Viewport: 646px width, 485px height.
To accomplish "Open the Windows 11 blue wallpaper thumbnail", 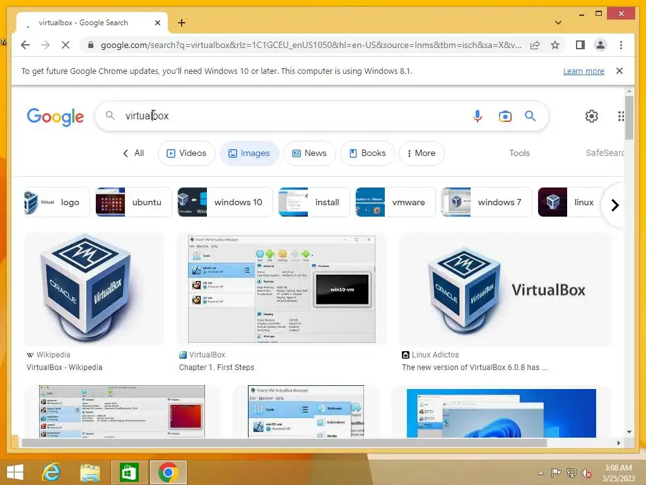I will [501, 413].
